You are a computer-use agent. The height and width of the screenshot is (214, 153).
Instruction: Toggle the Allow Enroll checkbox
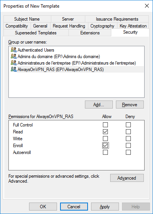click(x=105, y=145)
